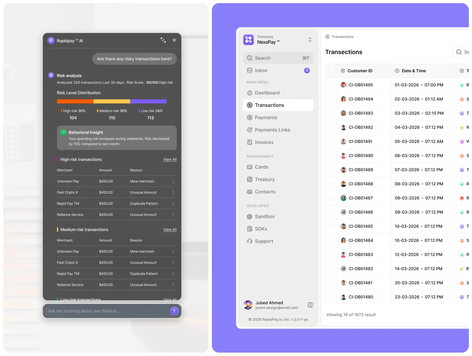472x356 pixels.
Task: Click Jubed Ahmed's profile avatar
Action: [x=248, y=305]
